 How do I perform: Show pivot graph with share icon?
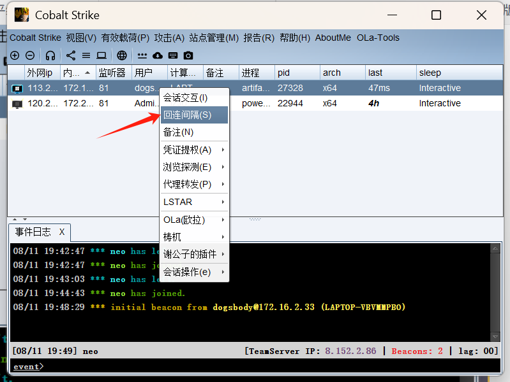[71, 55]
